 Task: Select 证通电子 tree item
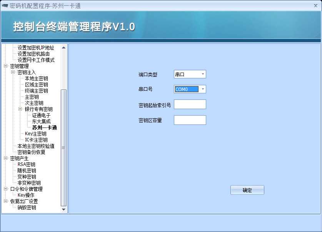point(41,115)
